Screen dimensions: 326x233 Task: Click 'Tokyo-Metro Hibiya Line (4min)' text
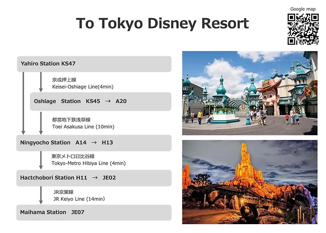[88, 163]
